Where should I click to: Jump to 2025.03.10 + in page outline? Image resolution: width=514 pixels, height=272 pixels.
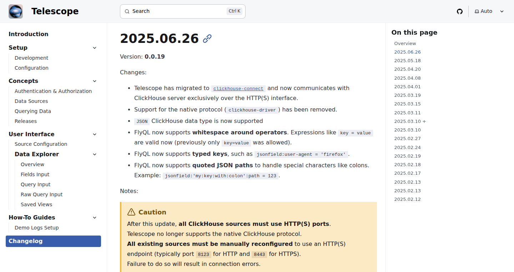410,122
